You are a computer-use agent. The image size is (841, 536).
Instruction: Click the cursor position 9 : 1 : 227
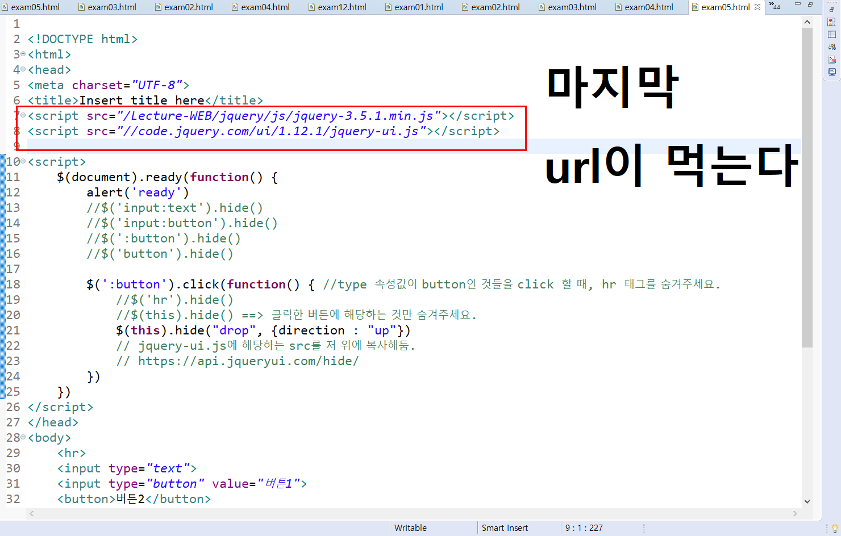584,528
